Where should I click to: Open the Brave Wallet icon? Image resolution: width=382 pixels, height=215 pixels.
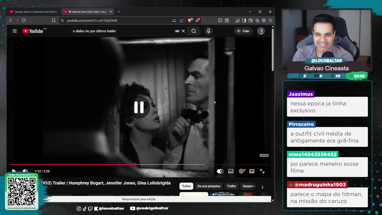(250, 20)
